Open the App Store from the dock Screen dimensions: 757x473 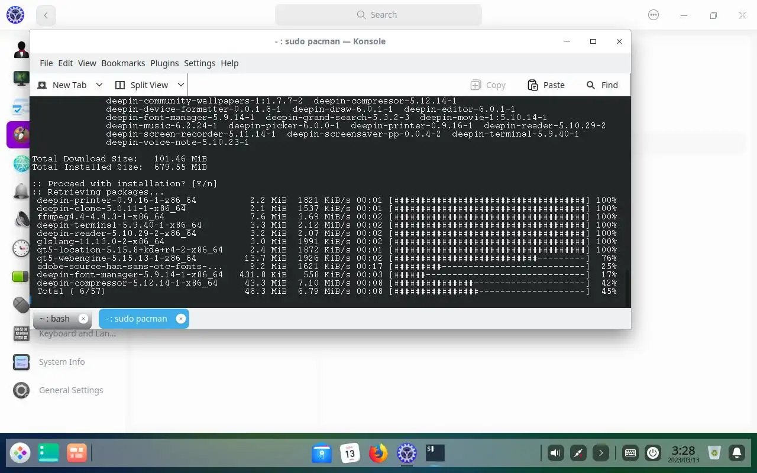pyautogui.click(x=322, y=453)
